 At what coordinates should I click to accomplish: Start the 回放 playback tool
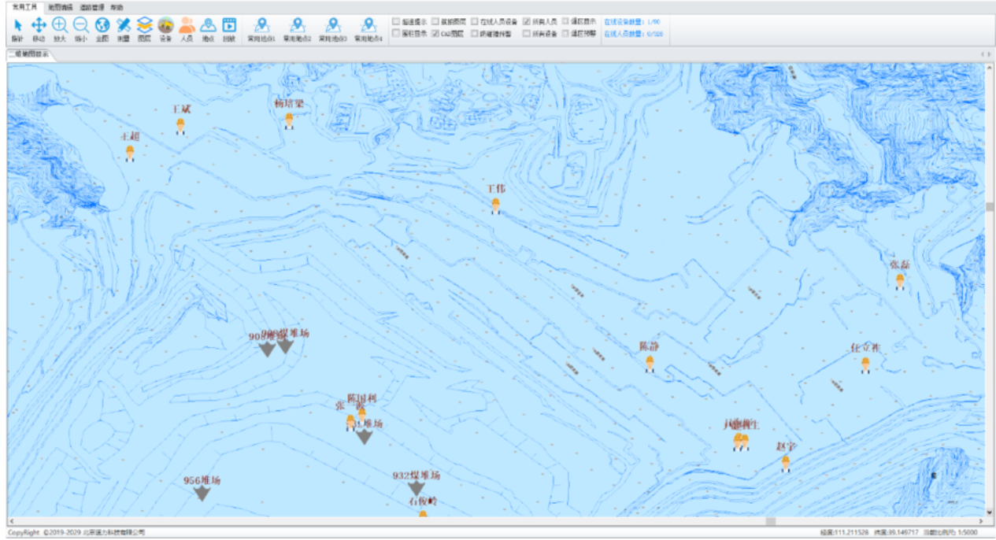229,29
